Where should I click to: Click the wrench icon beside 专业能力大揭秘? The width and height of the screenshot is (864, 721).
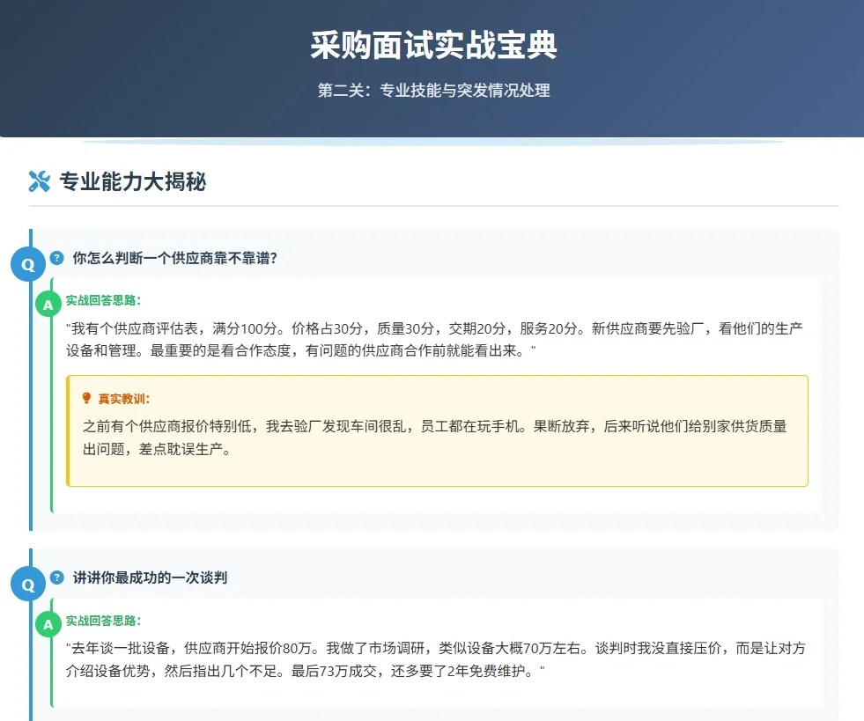pos(38,182)
